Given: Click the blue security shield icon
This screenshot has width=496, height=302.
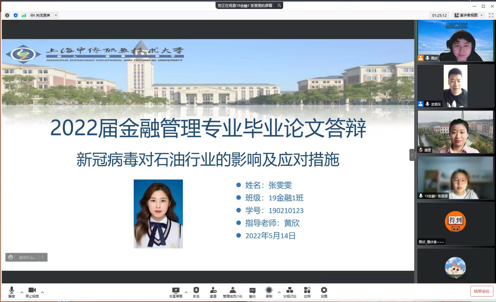Looking at the screenshot, I should [x=16, y=15].
